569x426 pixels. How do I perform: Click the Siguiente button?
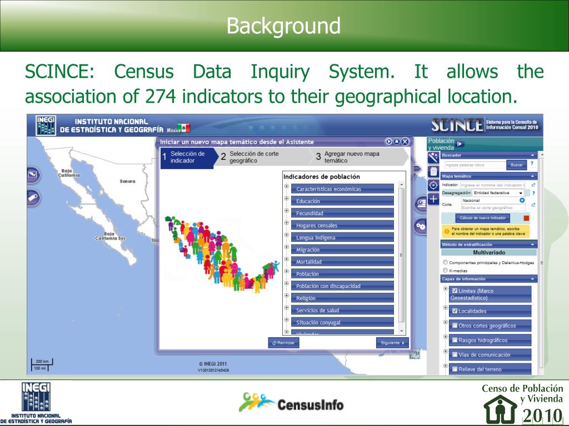pos(392,343)
